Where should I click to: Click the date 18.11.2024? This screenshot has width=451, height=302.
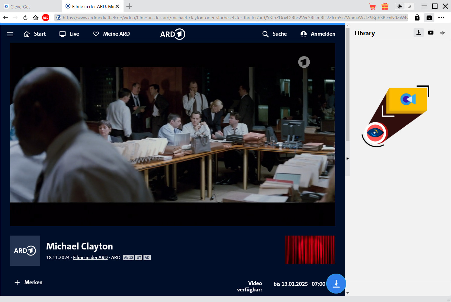pos(58,258)
